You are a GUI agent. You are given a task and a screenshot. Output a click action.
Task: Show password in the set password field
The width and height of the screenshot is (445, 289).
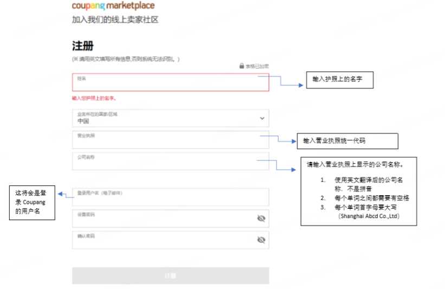[x=261, y=219]
